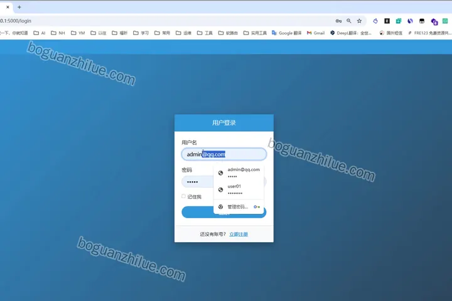452x301 pixels.
Task: Bookmark this page with the star icon
Action: coord(359,21)
